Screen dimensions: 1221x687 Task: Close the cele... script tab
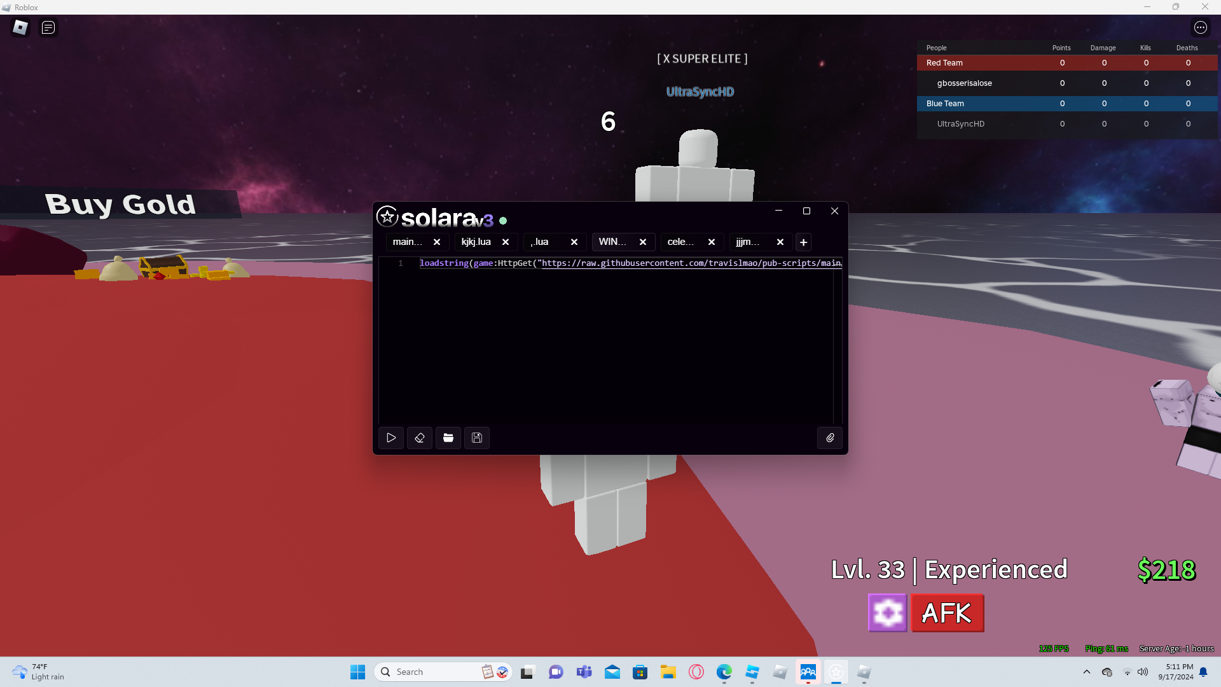click(712, 242)
